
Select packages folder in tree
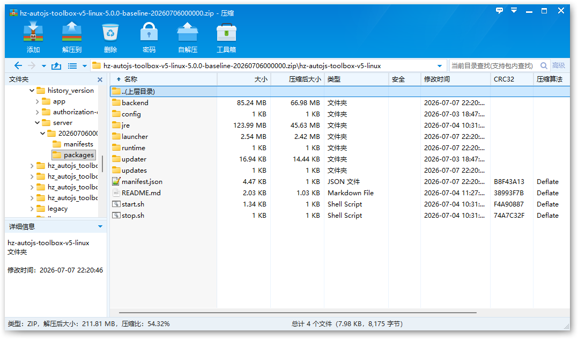74,155
